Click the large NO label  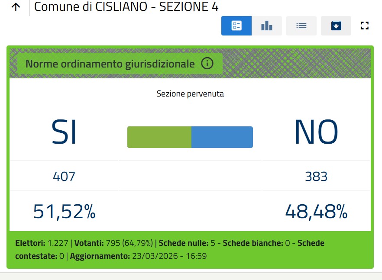[316, 132]
